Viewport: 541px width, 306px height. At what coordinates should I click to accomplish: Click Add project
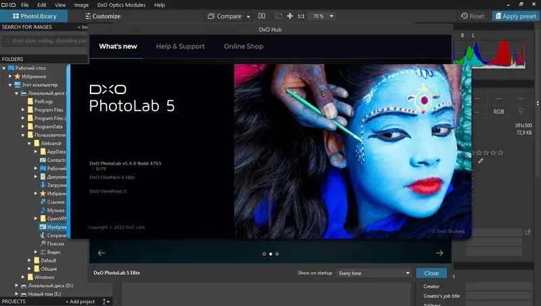(80, 301)
